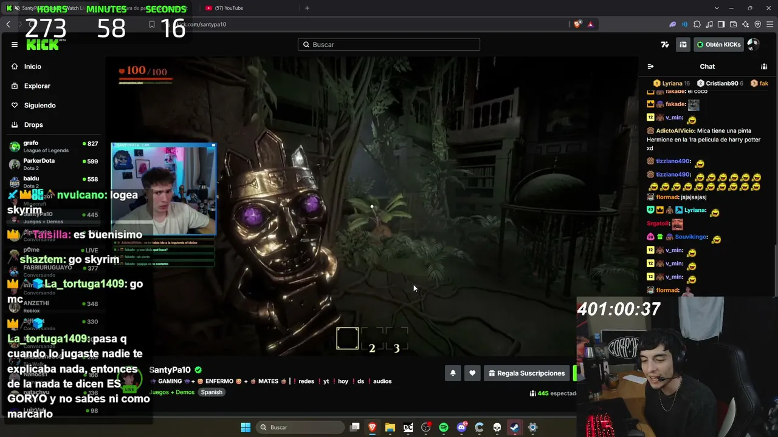Toggle the browser sidebar panel
Screen dimensions: 778x437
(721, 24)
